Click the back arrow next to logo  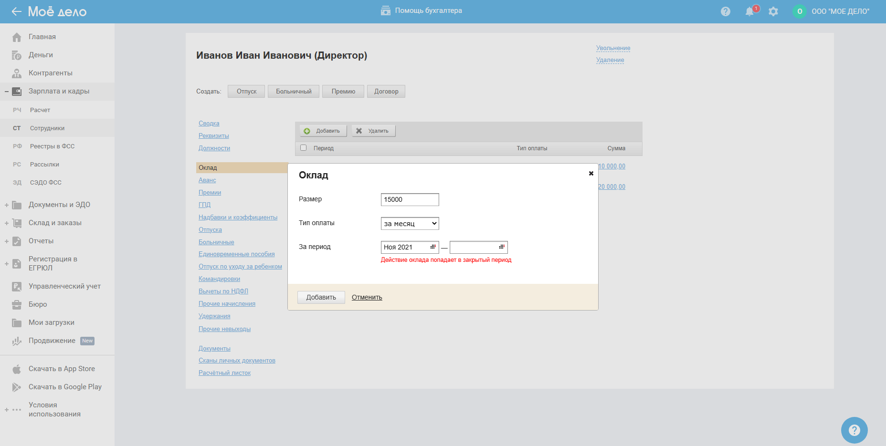17,11
